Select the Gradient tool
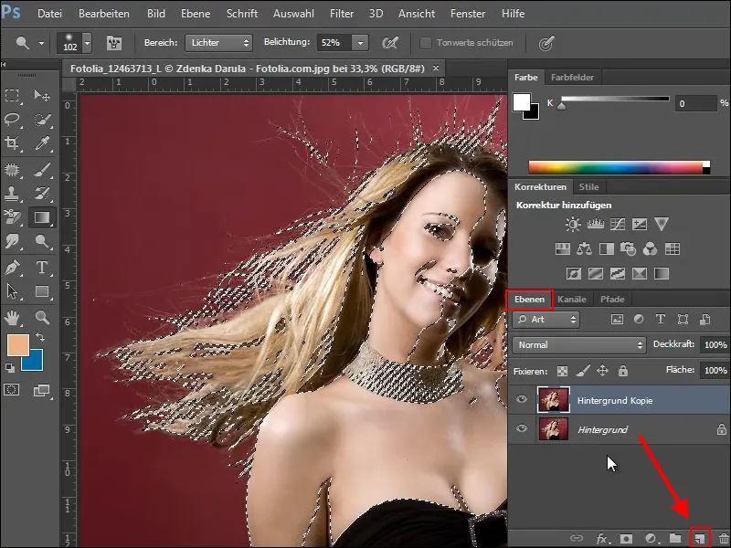 click(42, 217)
